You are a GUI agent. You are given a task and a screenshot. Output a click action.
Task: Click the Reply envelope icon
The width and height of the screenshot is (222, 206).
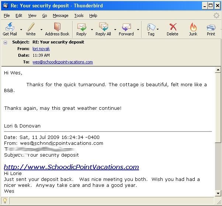coord(81,27)
